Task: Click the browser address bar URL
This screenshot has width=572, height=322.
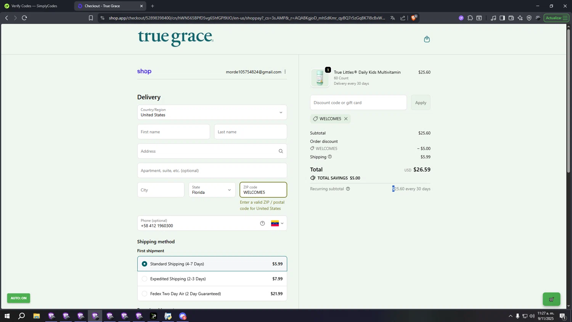Action: [x=247, y=18]
